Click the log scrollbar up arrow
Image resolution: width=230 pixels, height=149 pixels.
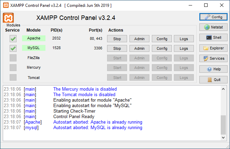click(x=223, y=89)
